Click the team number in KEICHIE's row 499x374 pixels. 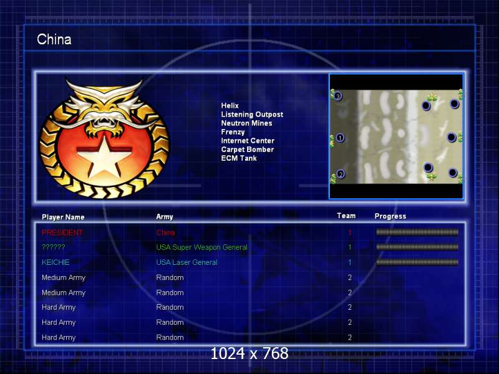click(x=350, y=262)
